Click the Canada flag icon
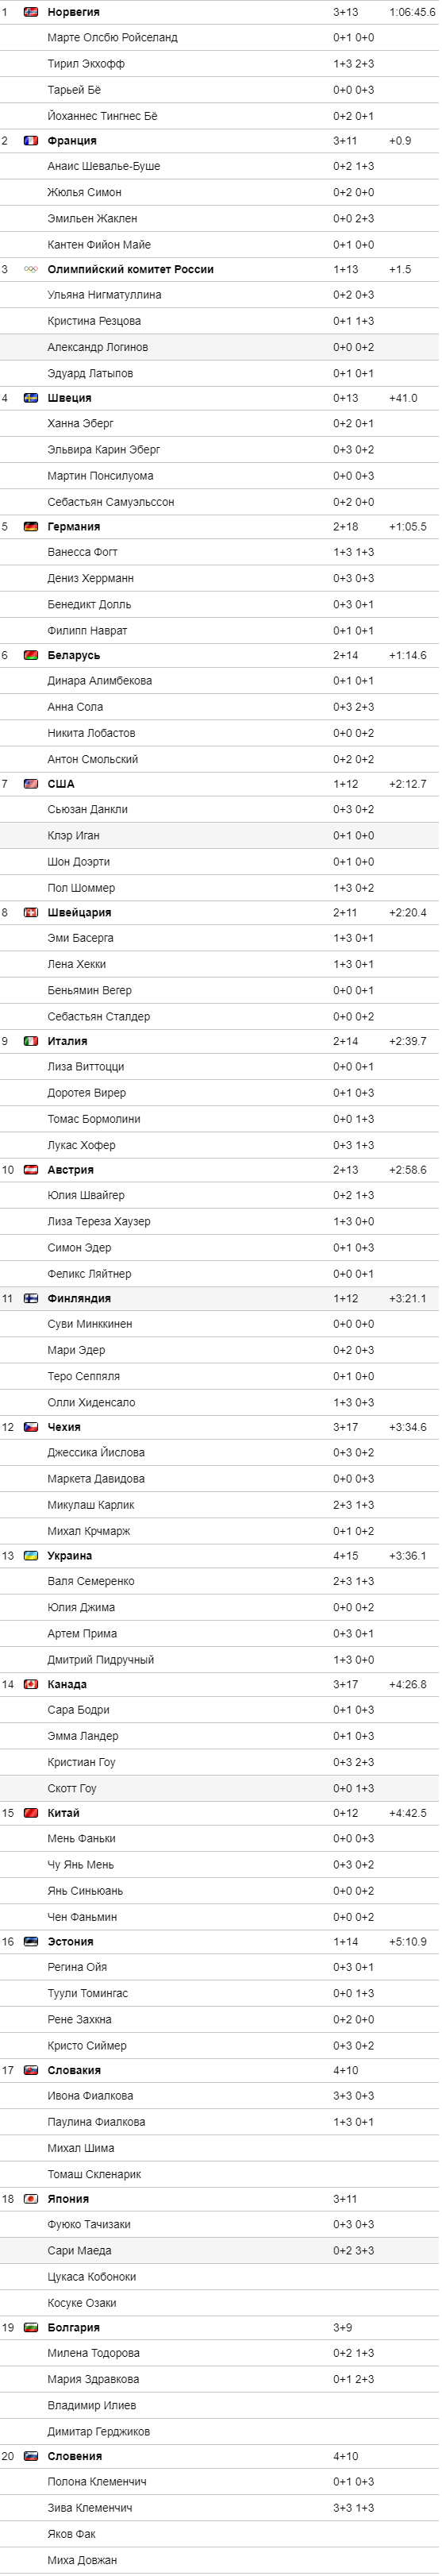 coord(31,1685)
